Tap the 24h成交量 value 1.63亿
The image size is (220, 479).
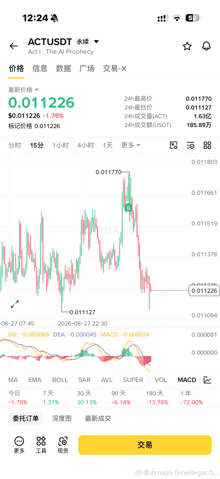click(202, 116)
